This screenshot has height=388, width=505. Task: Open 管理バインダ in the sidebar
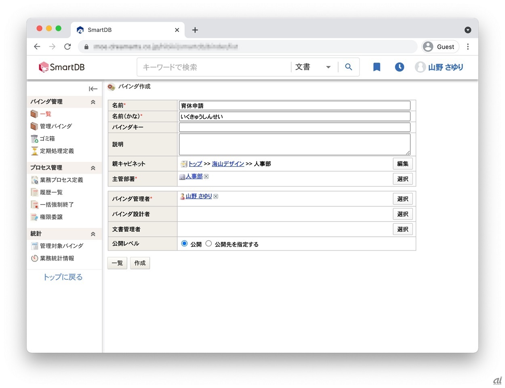pos(56,126)
